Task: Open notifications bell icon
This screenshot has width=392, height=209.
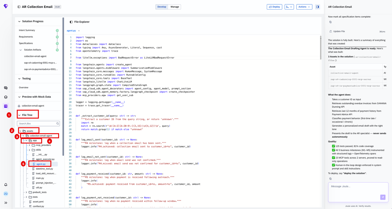Action: point(6,185)
